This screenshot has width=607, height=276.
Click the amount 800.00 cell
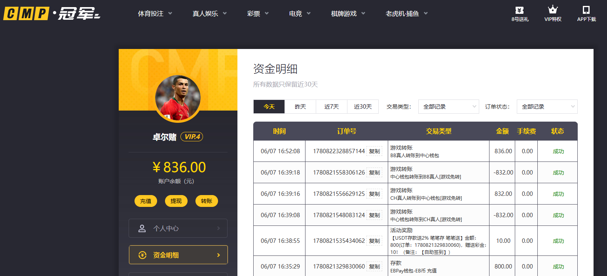point(503,267)
